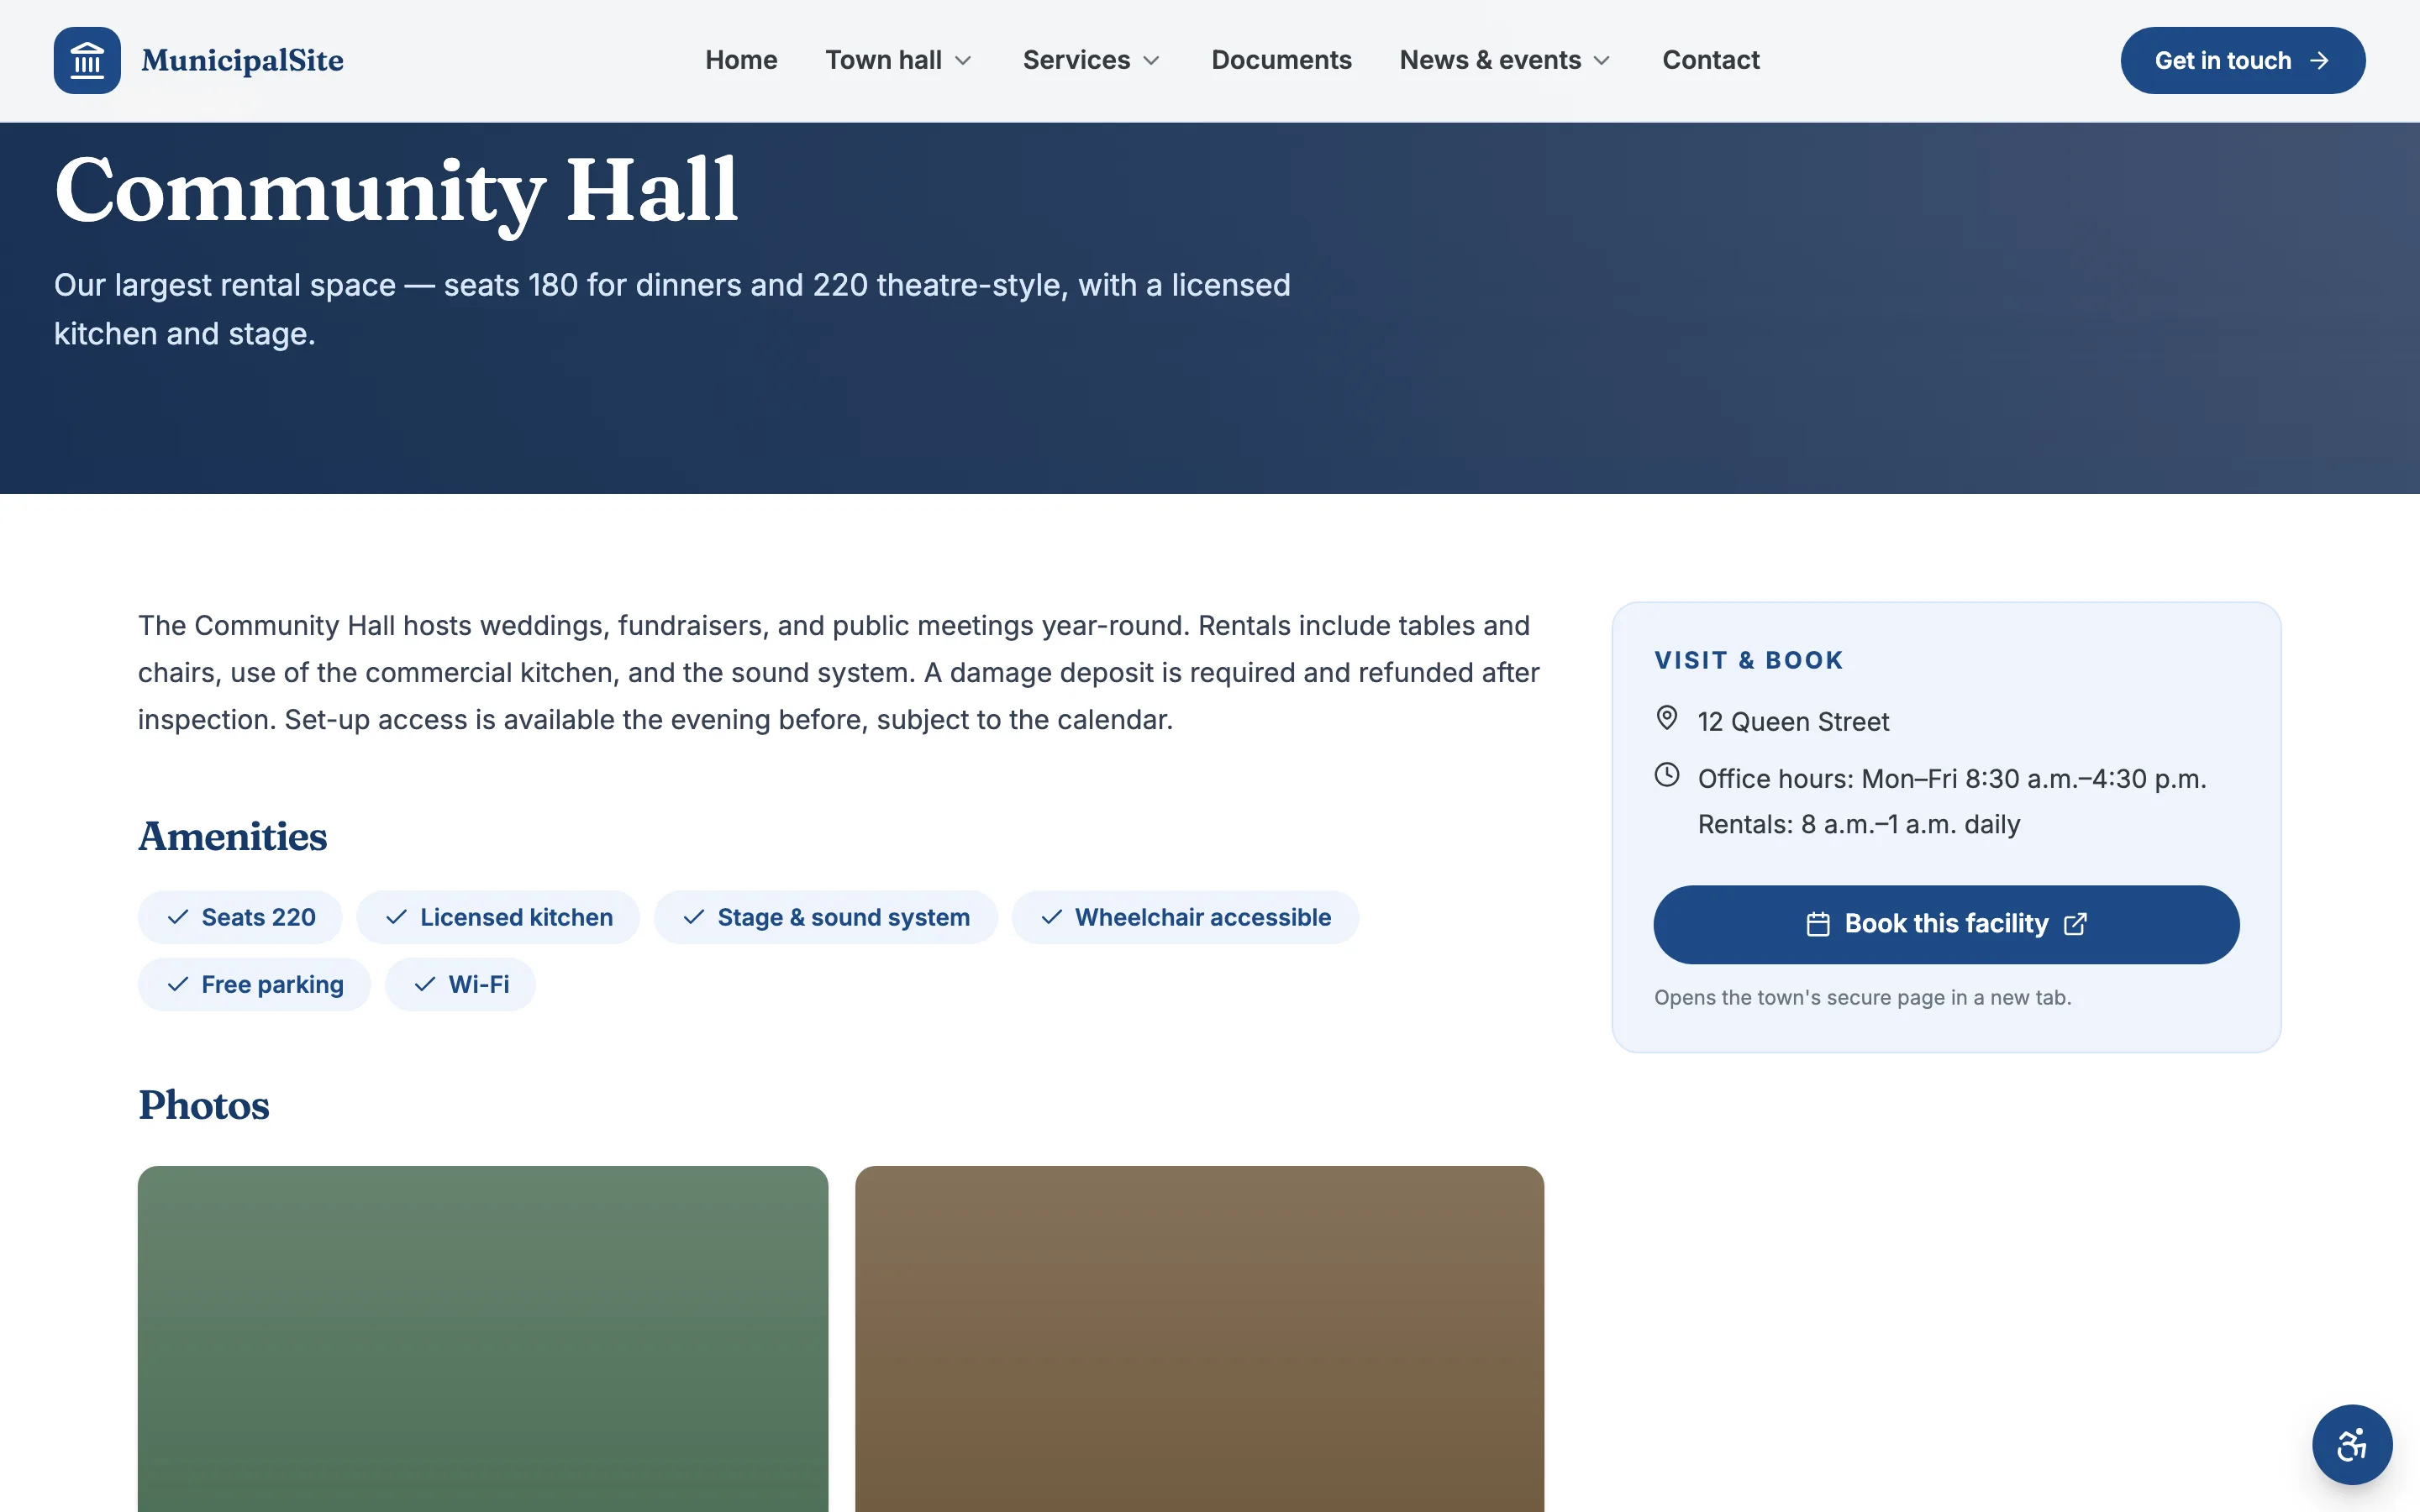Click the Seats 220 amenity label
2420x1512 pixels.
coord(258,917)
